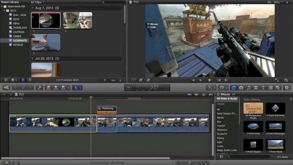The width and height of the screenshot is (293, 165).
Task: Open the Generators Browser icon
Action: pos(271,88)
